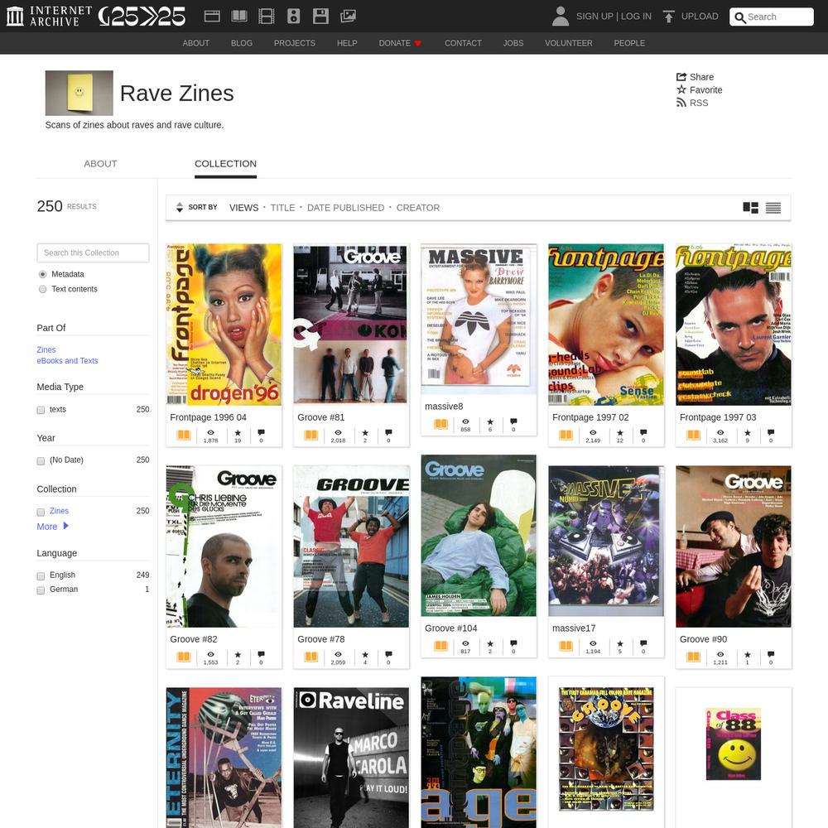Select the Text contents radio button
Screen dimensions: 828x828
(43, 289)
